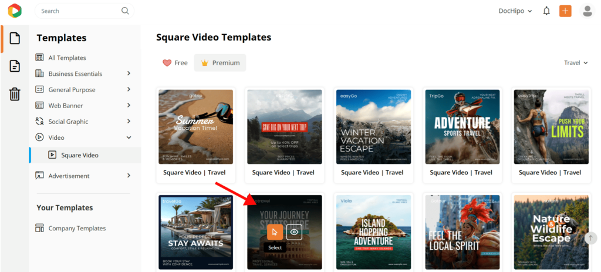
Task: Open Documents icon in left rail
Action: tap(15, 66)
